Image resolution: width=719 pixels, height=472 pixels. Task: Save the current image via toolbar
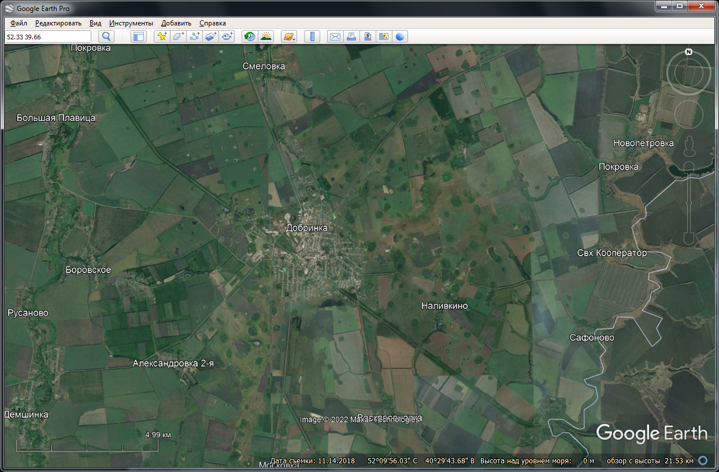tap(368, 36)
